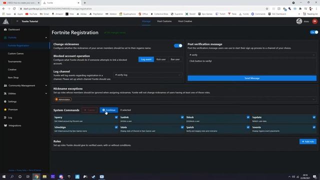Expand the Community Management section

(46, 85)
